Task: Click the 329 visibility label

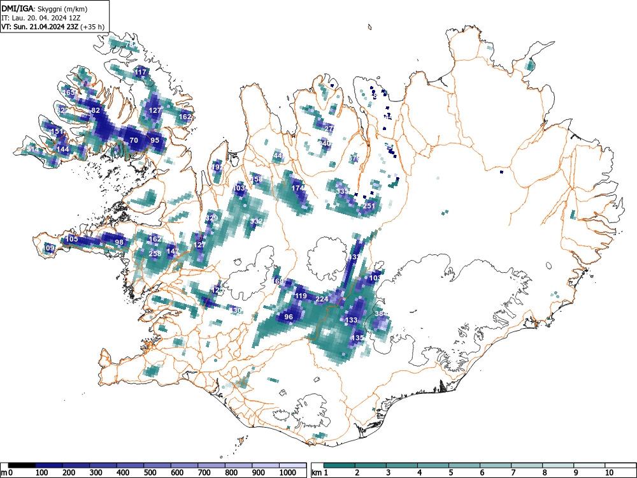Action: click(x=211, y=218)
